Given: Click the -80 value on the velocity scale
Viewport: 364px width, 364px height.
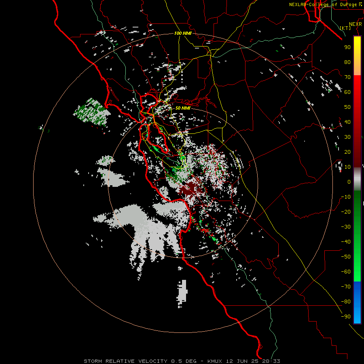Looking at the screenshot, I should coord(346,302).
